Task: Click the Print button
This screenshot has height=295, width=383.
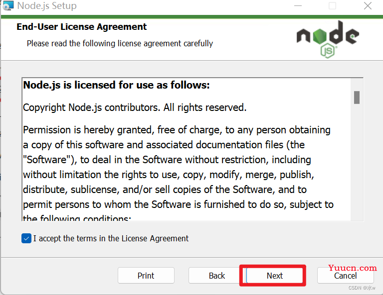Action: coord(146,276)
